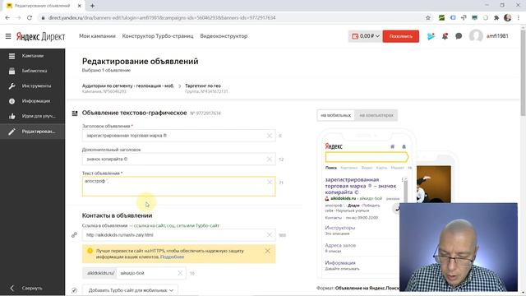Focus the Текст объявления textarea
The height and width of the screenshot is (296, 526).
click(x=179, y=187)
